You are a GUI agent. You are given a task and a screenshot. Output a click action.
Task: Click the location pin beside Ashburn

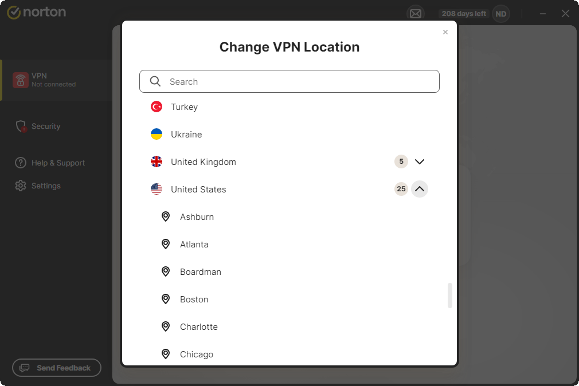(166, 217)
